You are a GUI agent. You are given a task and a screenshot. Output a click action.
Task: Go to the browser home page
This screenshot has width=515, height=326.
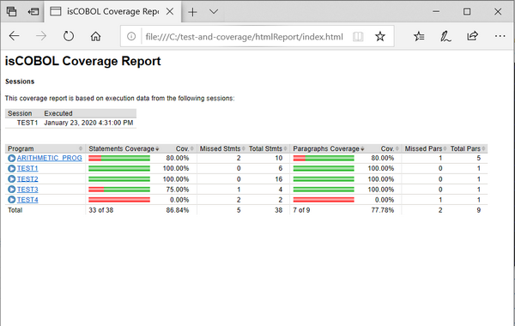click(x=95, y=36)
